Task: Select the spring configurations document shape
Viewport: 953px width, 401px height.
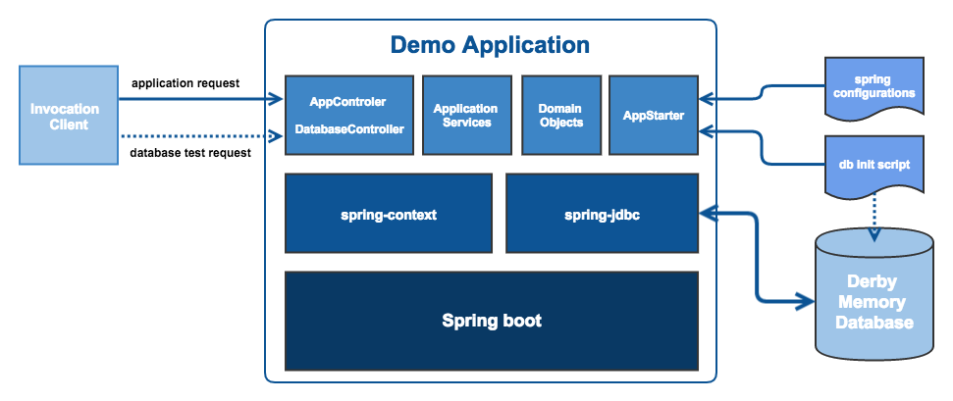Action: tap(874, 87)
